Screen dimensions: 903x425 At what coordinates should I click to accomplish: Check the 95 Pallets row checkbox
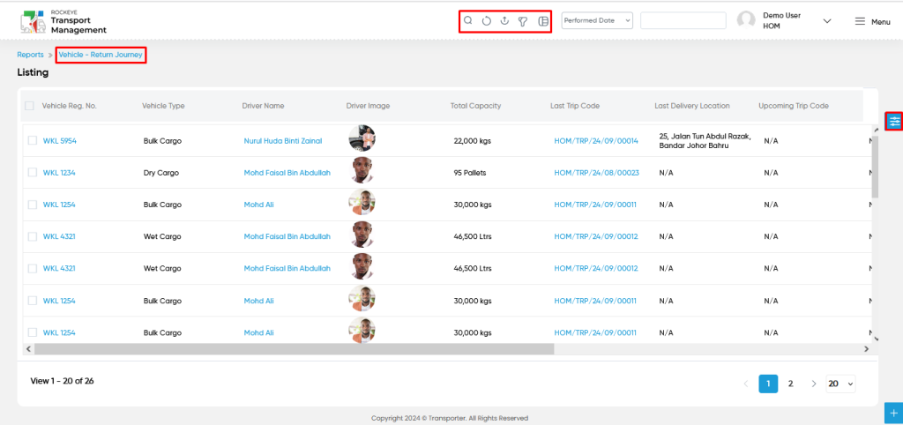(33, 172)
